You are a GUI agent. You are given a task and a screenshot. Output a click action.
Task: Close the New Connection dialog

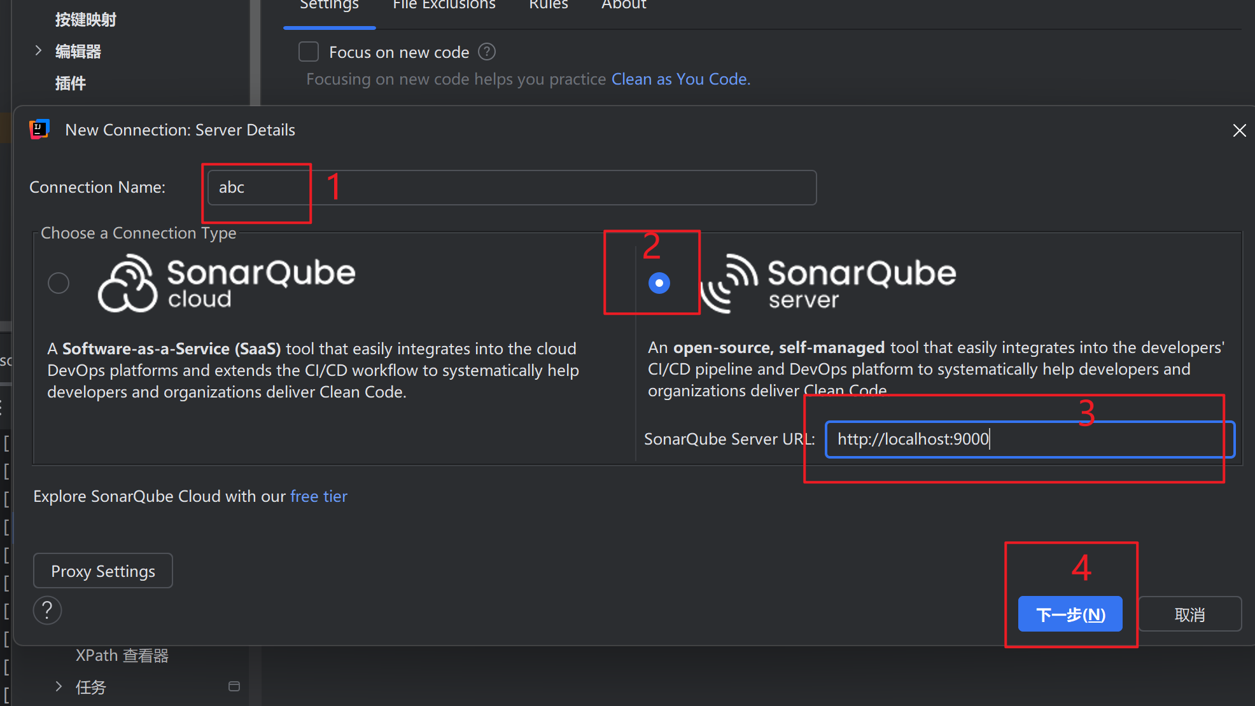coord(1239,130)
